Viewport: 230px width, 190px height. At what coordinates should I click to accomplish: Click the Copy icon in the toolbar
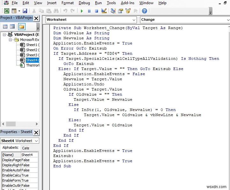click(41, 11)
